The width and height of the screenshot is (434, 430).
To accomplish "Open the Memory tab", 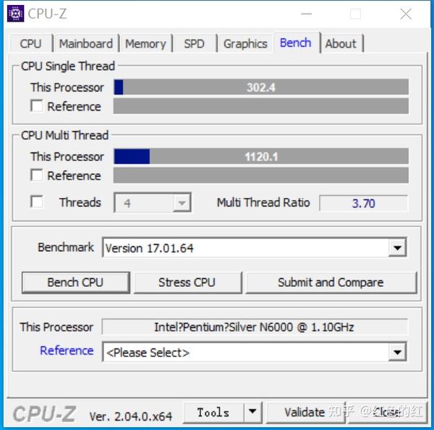I will [145, 43].
